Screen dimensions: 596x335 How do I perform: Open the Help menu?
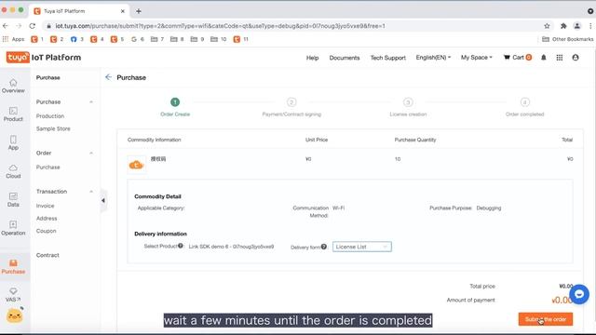tap(313, 58)
